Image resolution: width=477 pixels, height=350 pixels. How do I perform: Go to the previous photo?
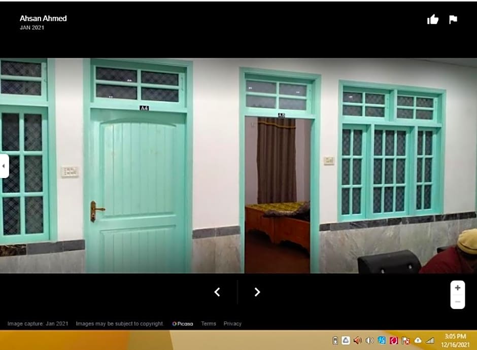point(217,292)
